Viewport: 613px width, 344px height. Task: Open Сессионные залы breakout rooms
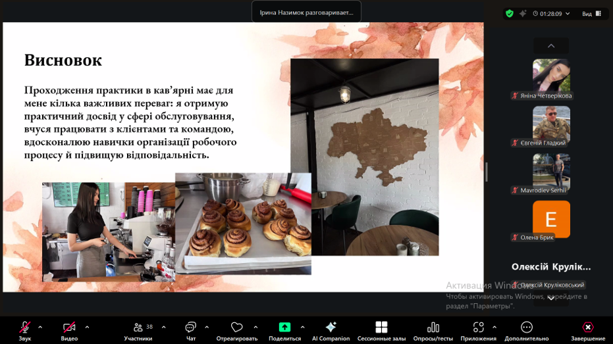(x=381, y=330)
